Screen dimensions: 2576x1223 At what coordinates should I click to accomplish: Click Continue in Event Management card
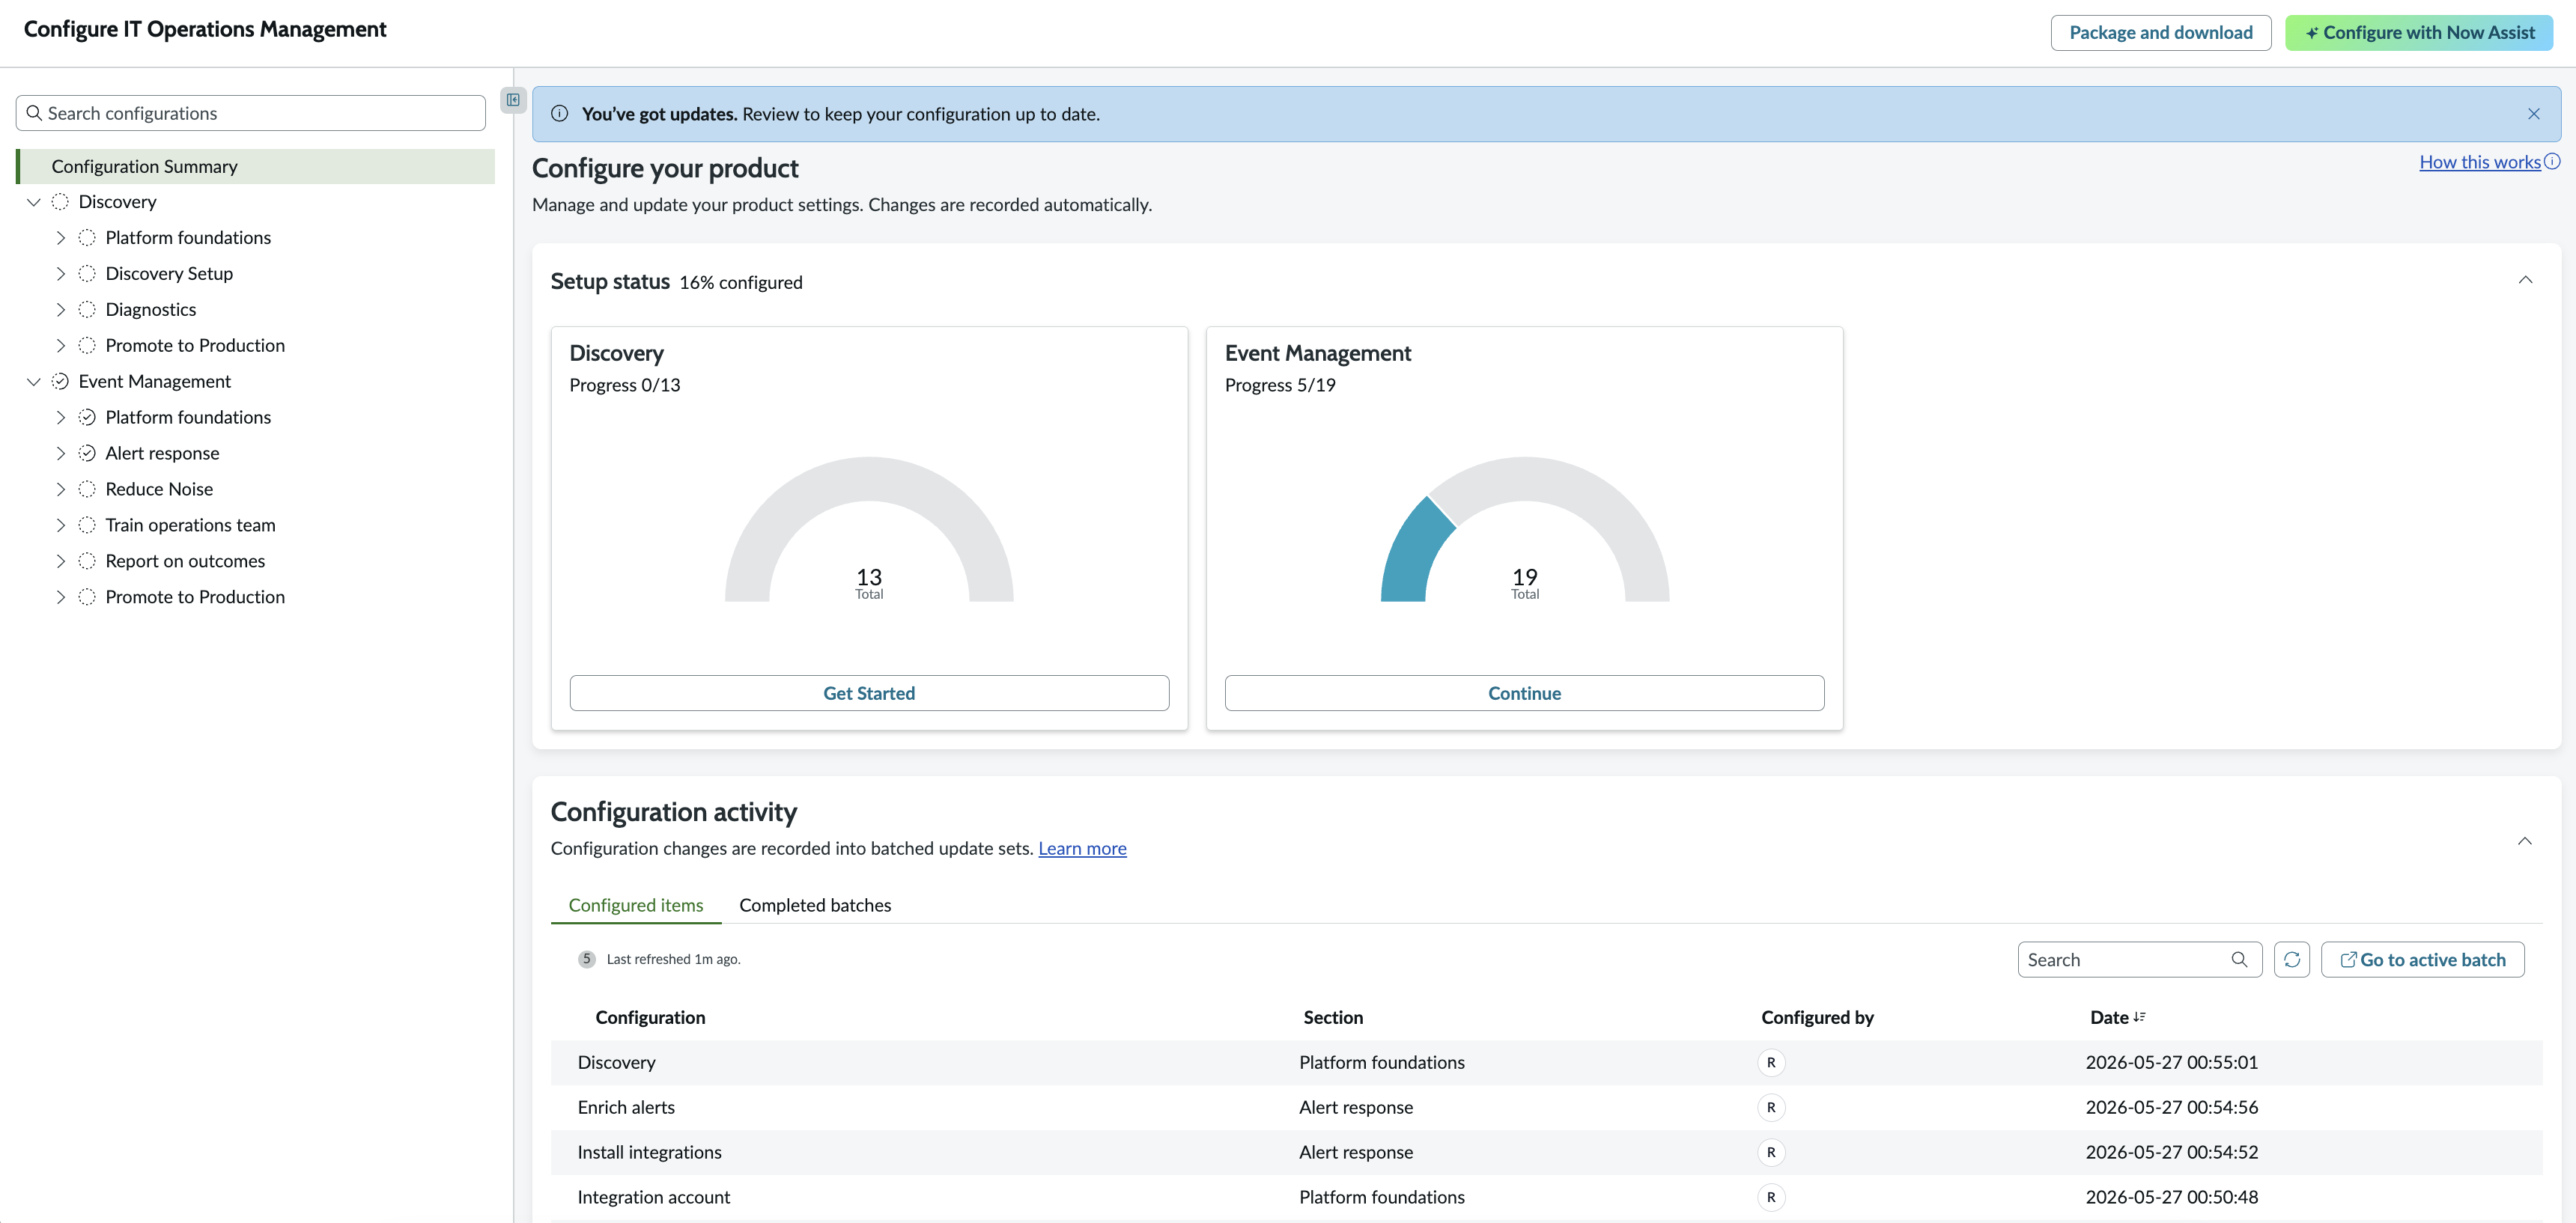click(1523, 693)
